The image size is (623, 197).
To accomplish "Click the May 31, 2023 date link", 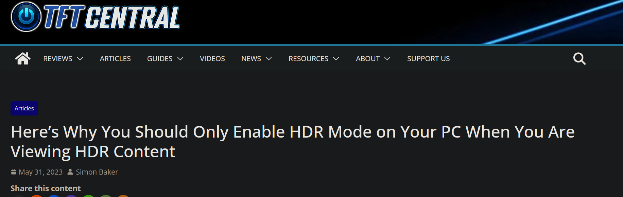I will click(41, 172).
